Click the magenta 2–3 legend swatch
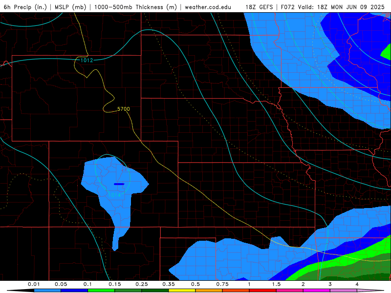 tap(317, 291)
